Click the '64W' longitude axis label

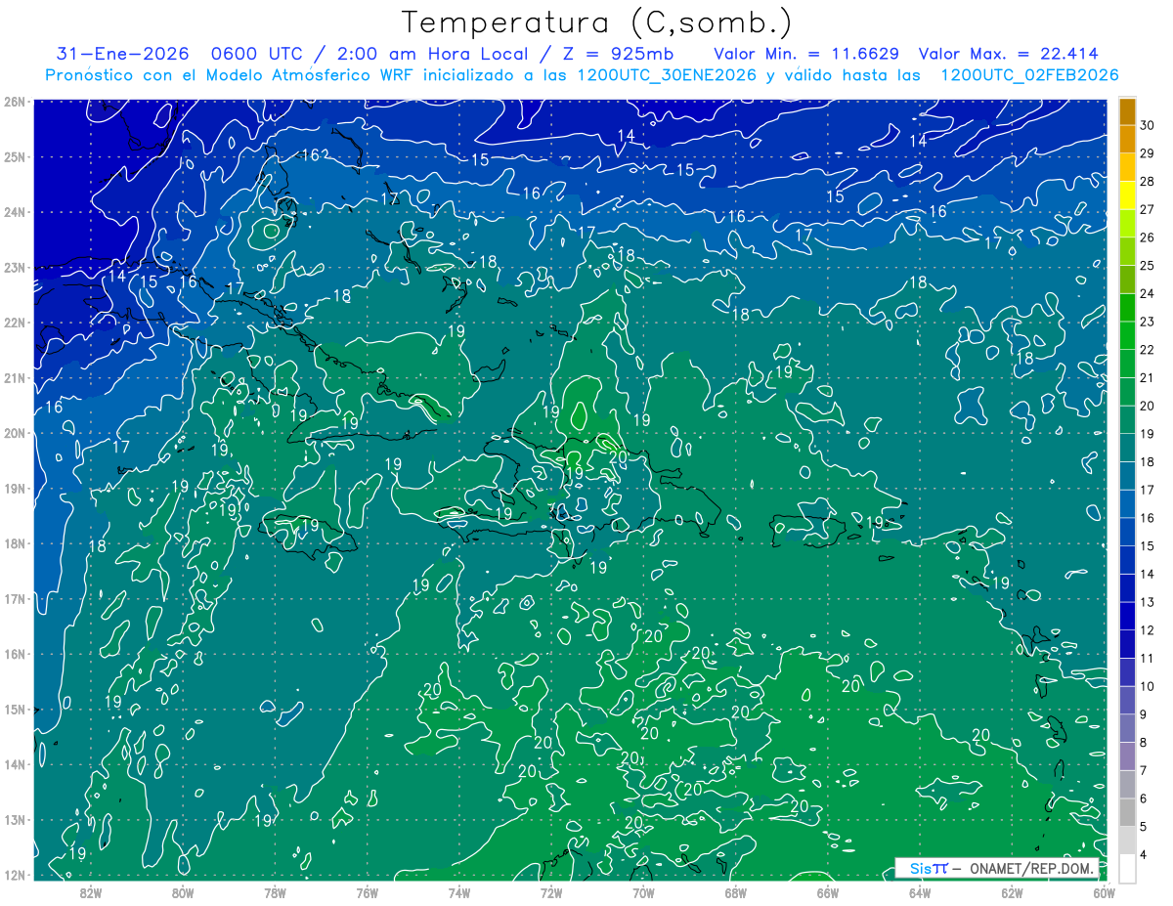click(920, 892)
